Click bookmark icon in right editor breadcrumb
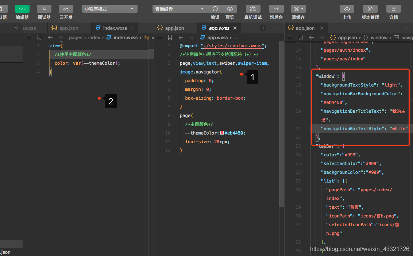 301,37
